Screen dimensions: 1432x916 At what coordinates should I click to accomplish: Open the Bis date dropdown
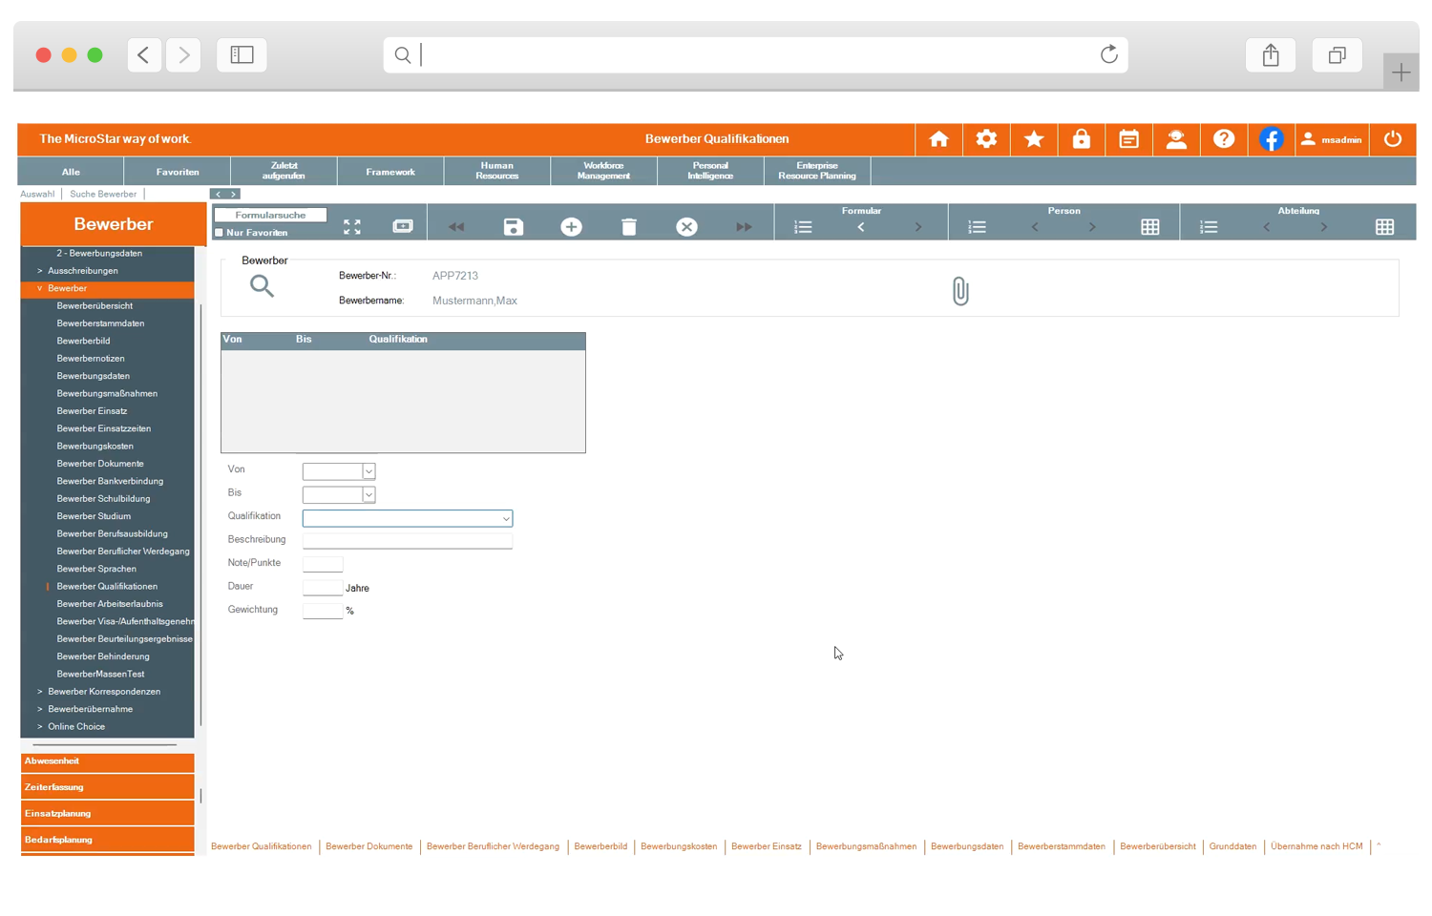tap(369, 494)
